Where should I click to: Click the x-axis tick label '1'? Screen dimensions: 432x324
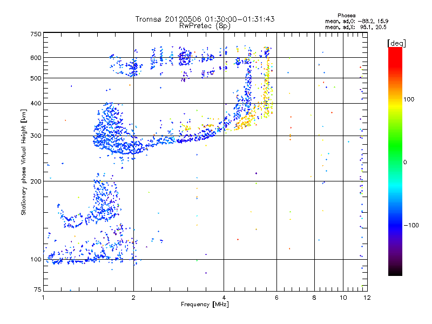[43, 298]
